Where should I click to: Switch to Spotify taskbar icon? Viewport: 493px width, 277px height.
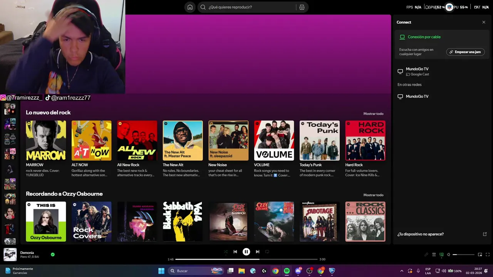287,271
